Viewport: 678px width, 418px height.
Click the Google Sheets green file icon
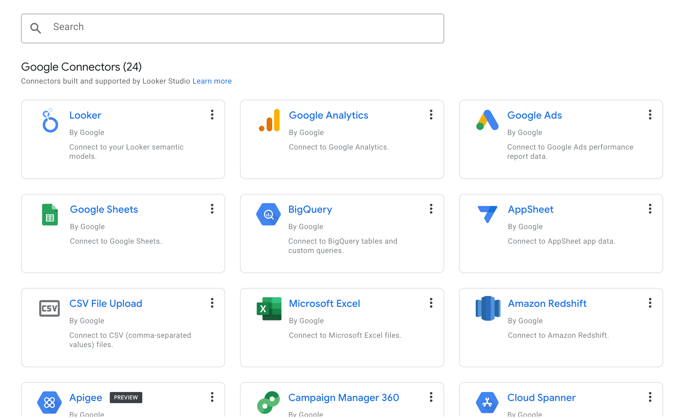coord(50,215)
